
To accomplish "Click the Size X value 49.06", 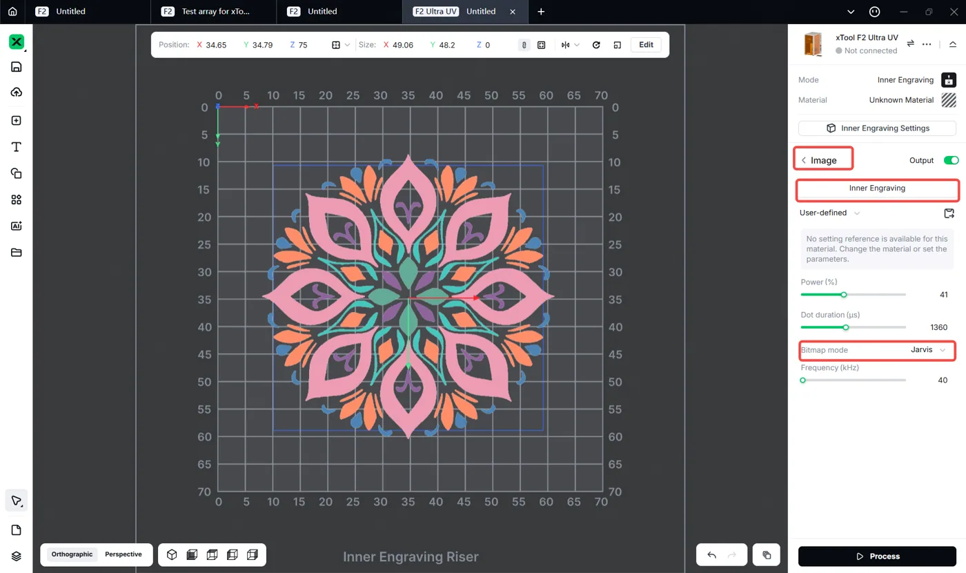I will click(x=402, y=45).
